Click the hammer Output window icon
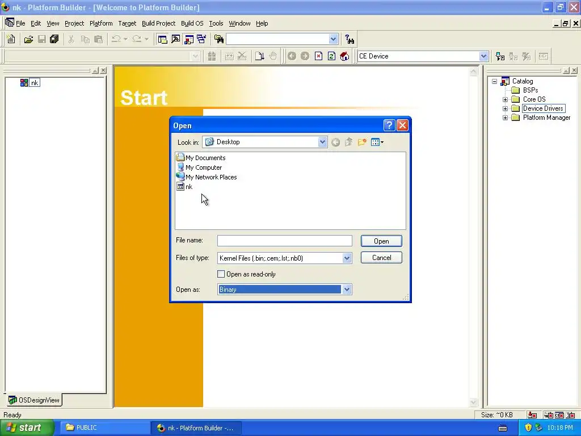Viewport: 581px width, 436px height. 176,39
